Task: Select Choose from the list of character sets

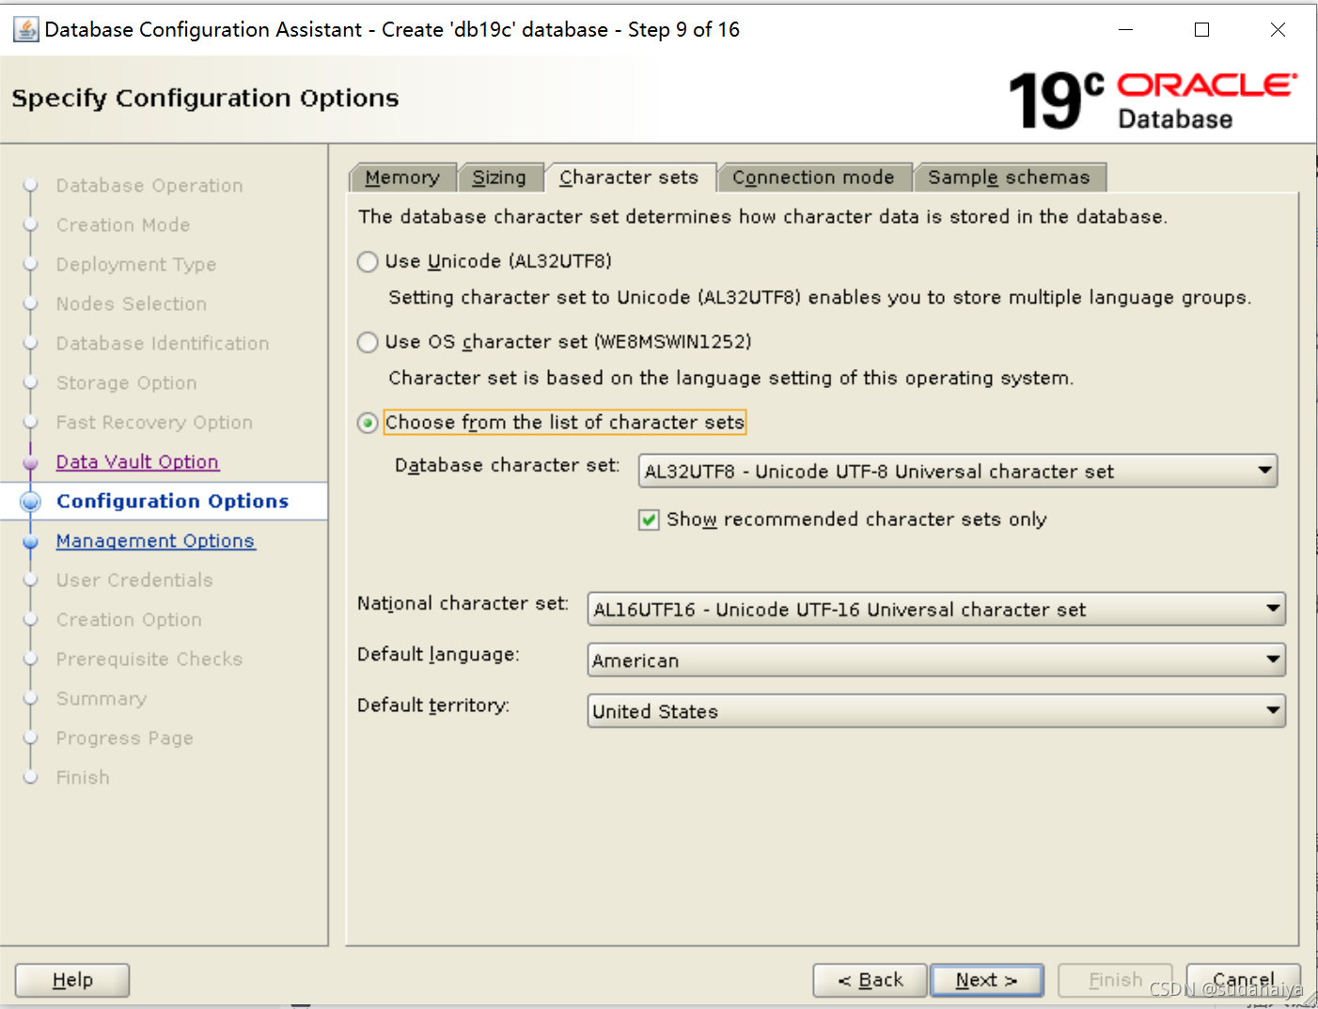Action: pyautogui.click(x=368, y=423)
